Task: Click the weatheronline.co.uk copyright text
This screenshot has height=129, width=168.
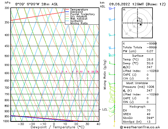Action: [140, 127]
